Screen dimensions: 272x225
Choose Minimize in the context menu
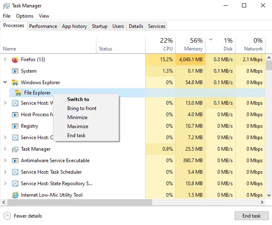click(86, 117)
